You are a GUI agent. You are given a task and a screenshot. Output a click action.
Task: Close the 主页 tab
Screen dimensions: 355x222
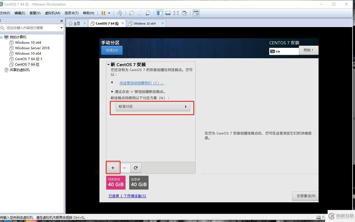pyautogui.click(x=85, y=23)
